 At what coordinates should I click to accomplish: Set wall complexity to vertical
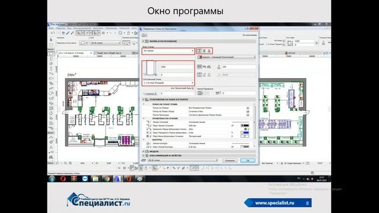point(200,75)
